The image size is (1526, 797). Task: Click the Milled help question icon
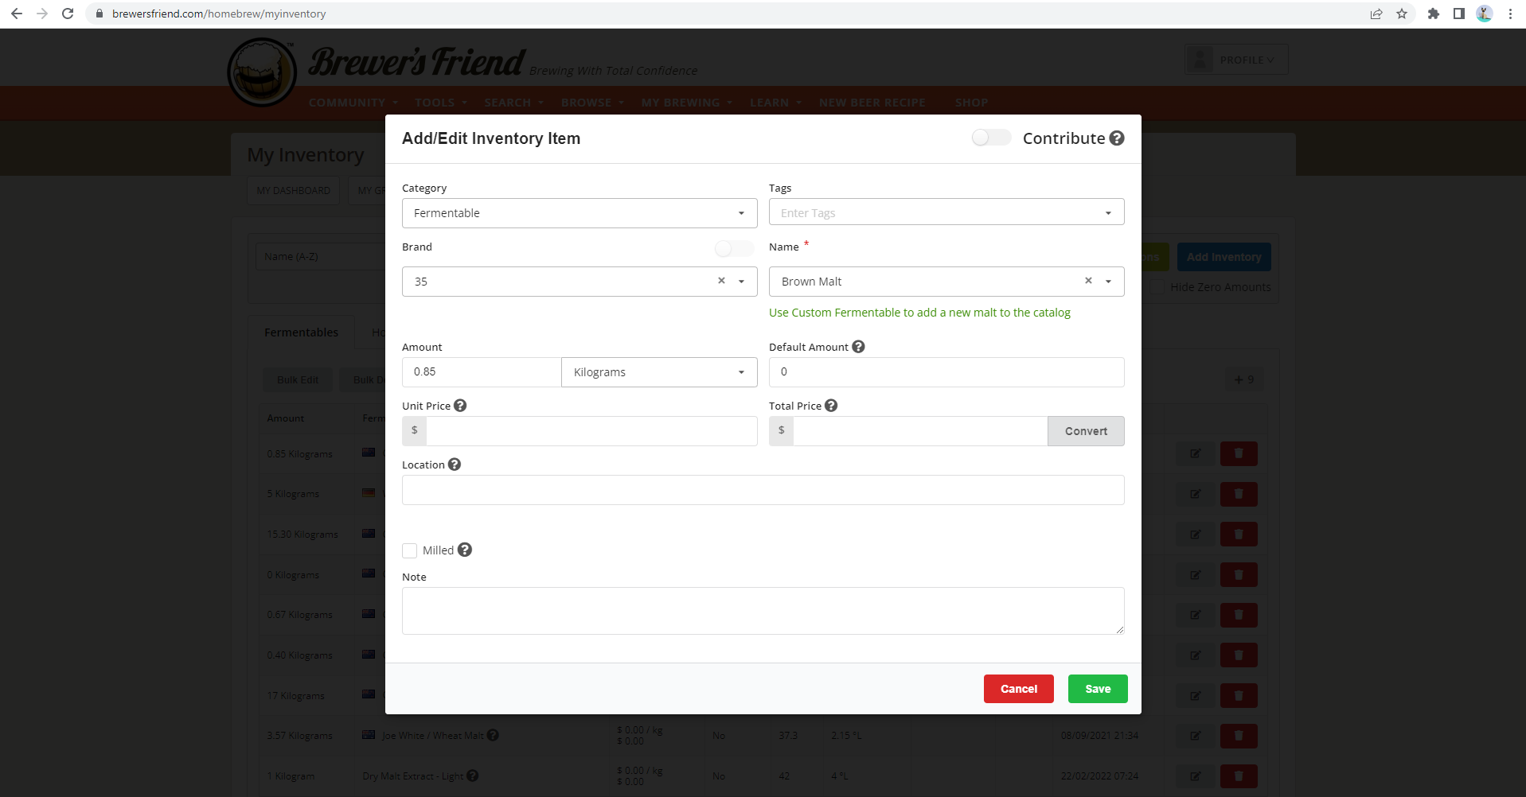[465, 550]
